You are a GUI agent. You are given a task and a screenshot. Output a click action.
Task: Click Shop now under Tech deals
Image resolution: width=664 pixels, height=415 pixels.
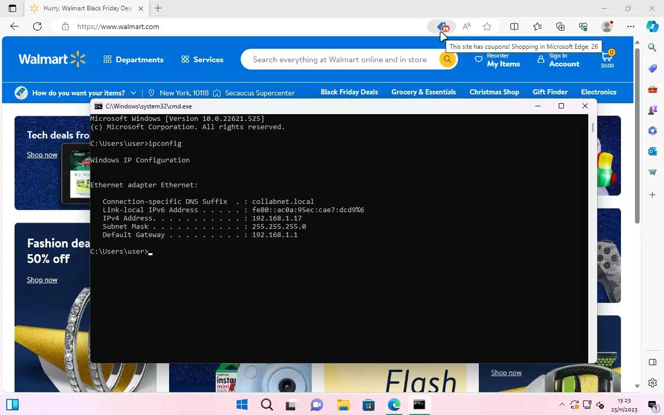pyautogui.click(x=42, y=155)
